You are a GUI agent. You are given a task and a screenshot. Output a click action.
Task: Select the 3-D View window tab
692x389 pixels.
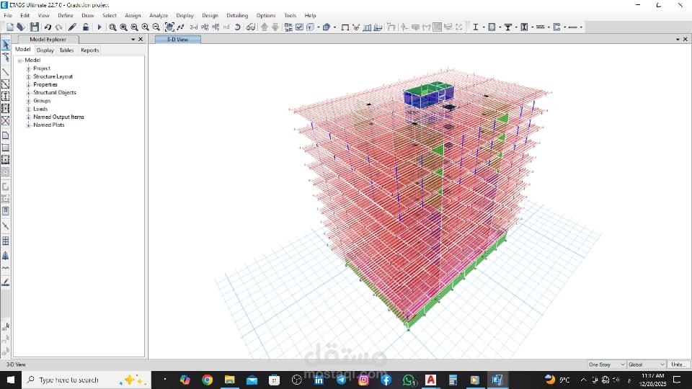pos(178,39)
